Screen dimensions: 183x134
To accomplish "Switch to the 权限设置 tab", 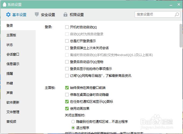I will pyautogui.click(x=74, y=15).
